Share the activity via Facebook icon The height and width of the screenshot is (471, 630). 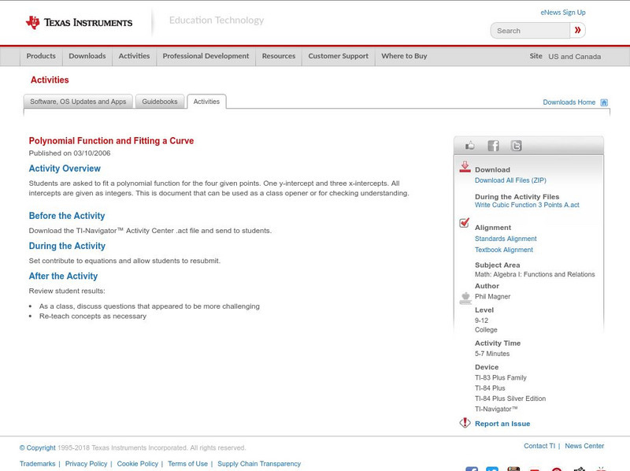tap(493, 146)
